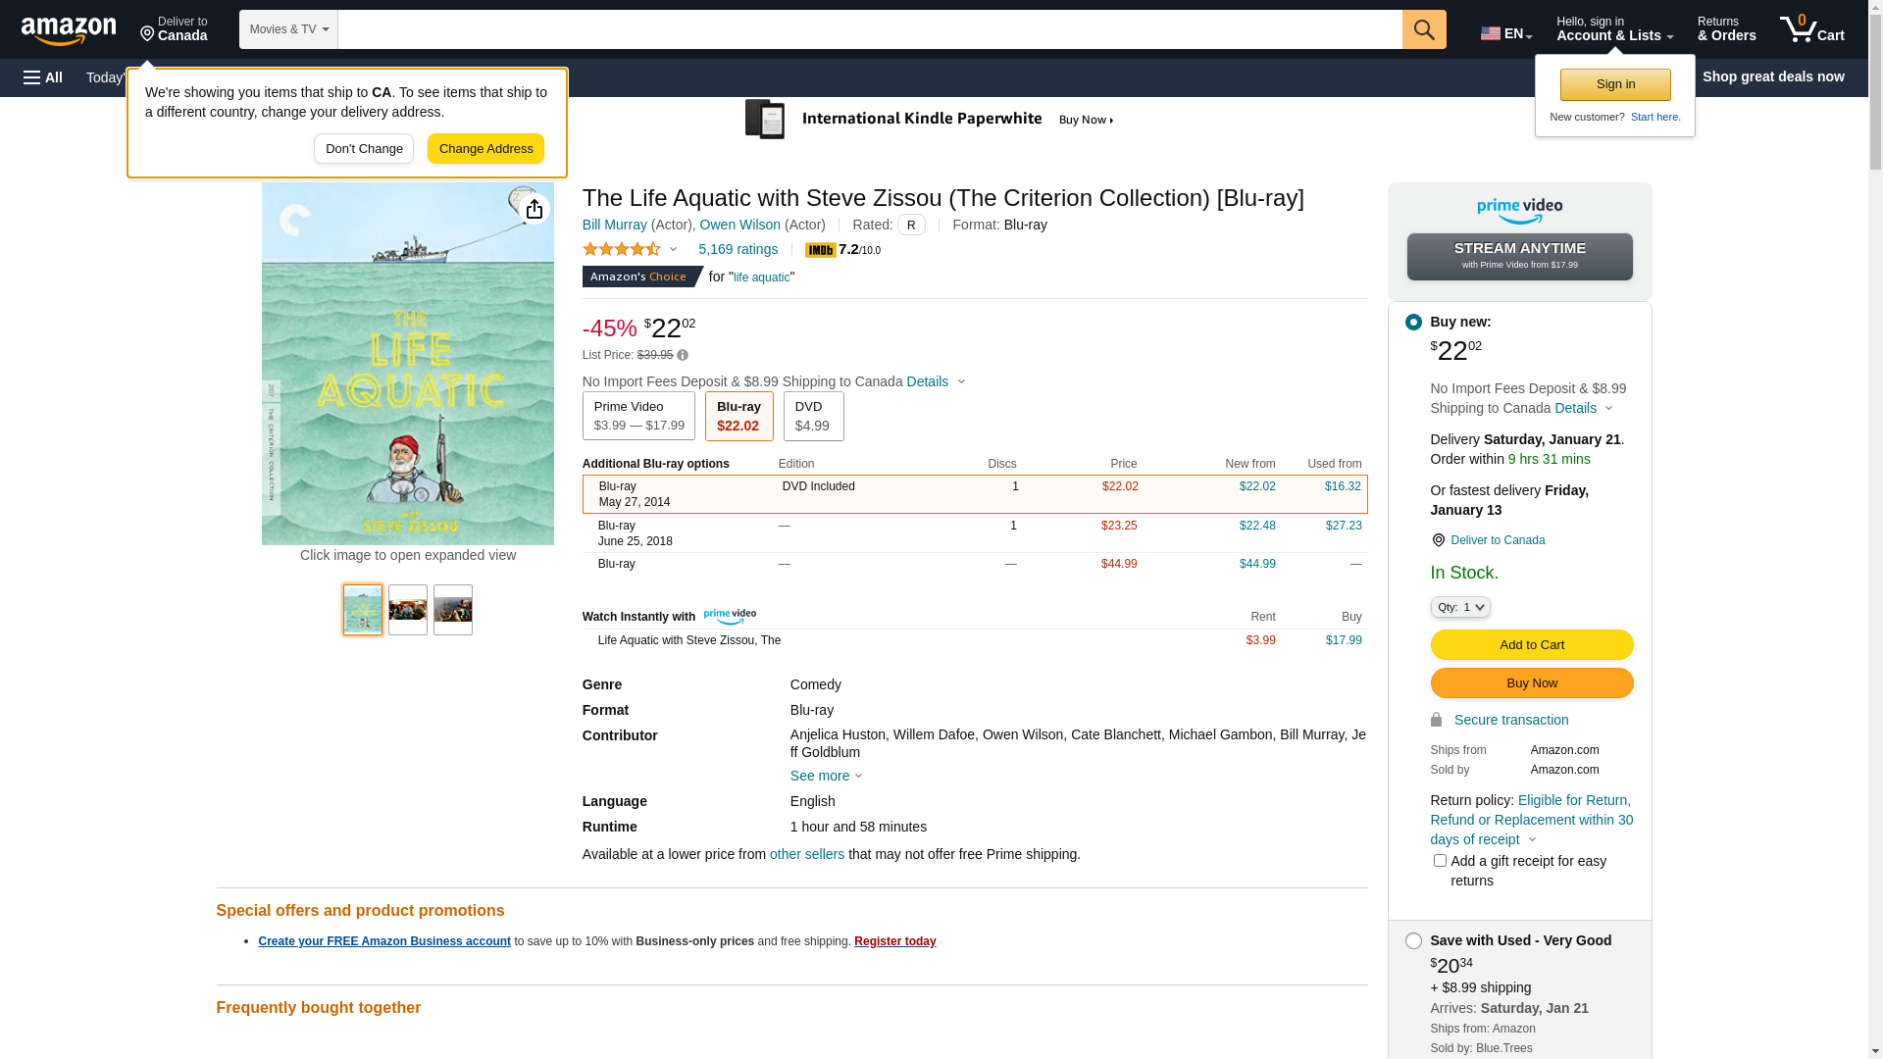Click the star rating display
Image resolution: width=1883 pixels, height=1059 pixels.
622,250
